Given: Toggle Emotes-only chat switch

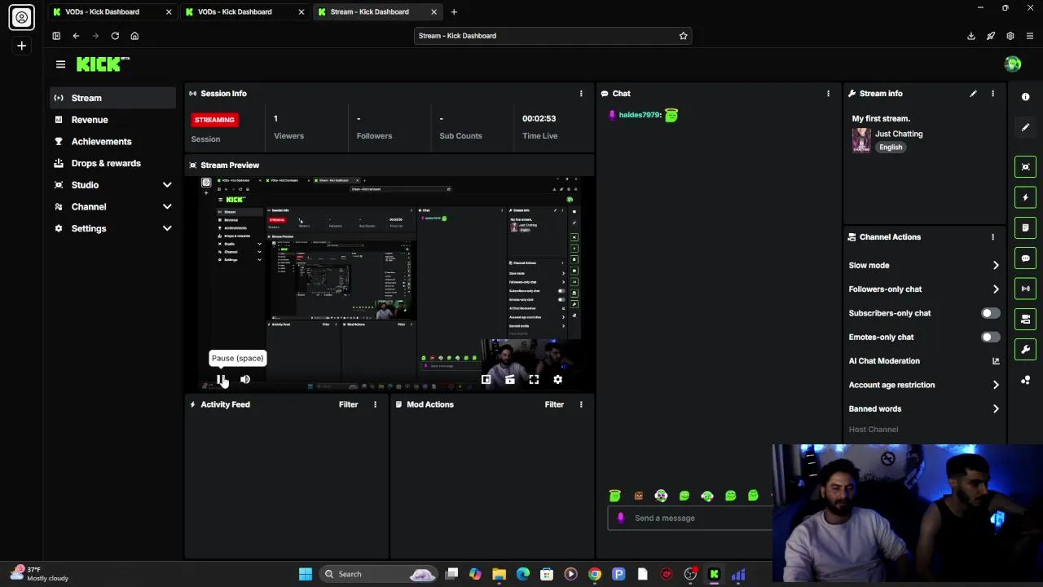Looking at the screenshot, I should tap(990, 337).
